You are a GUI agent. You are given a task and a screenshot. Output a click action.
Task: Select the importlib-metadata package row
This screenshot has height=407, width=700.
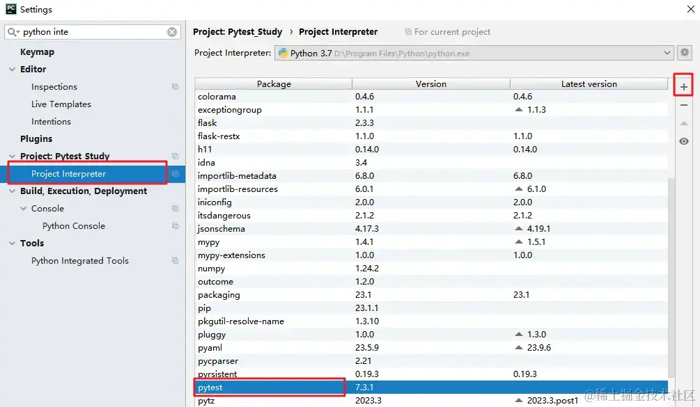pyautogui.click(x=431, y=175)
